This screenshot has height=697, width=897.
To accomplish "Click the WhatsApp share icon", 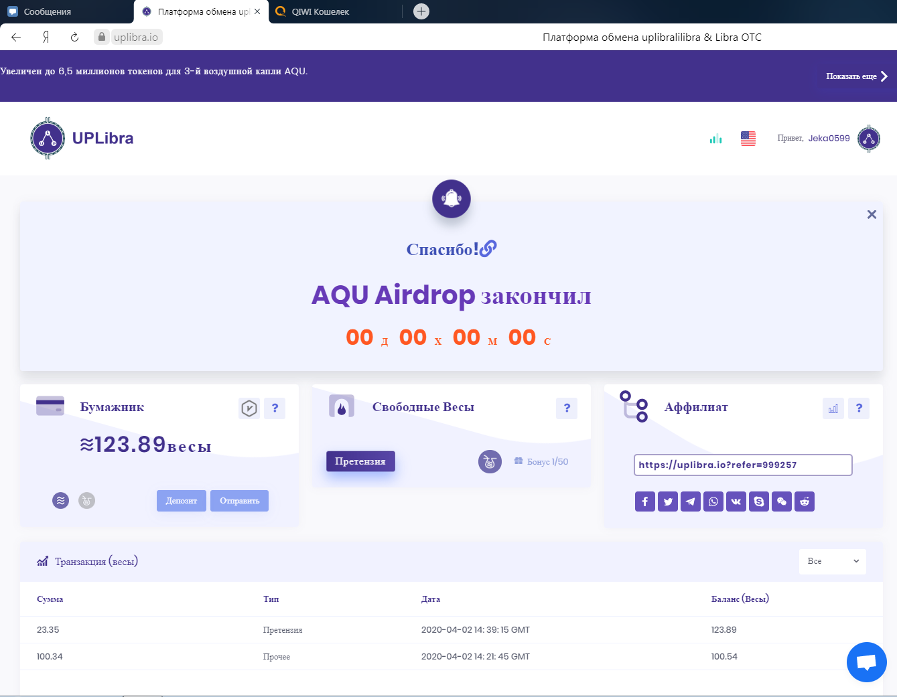I will click(x=713, y=501).
